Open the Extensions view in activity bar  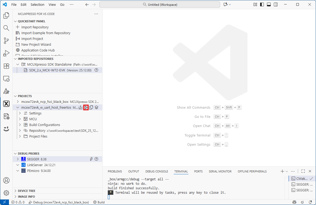click(x=6, y=66)
